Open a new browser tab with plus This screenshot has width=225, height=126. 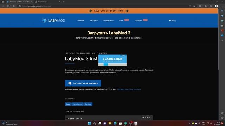pos(64,2)
